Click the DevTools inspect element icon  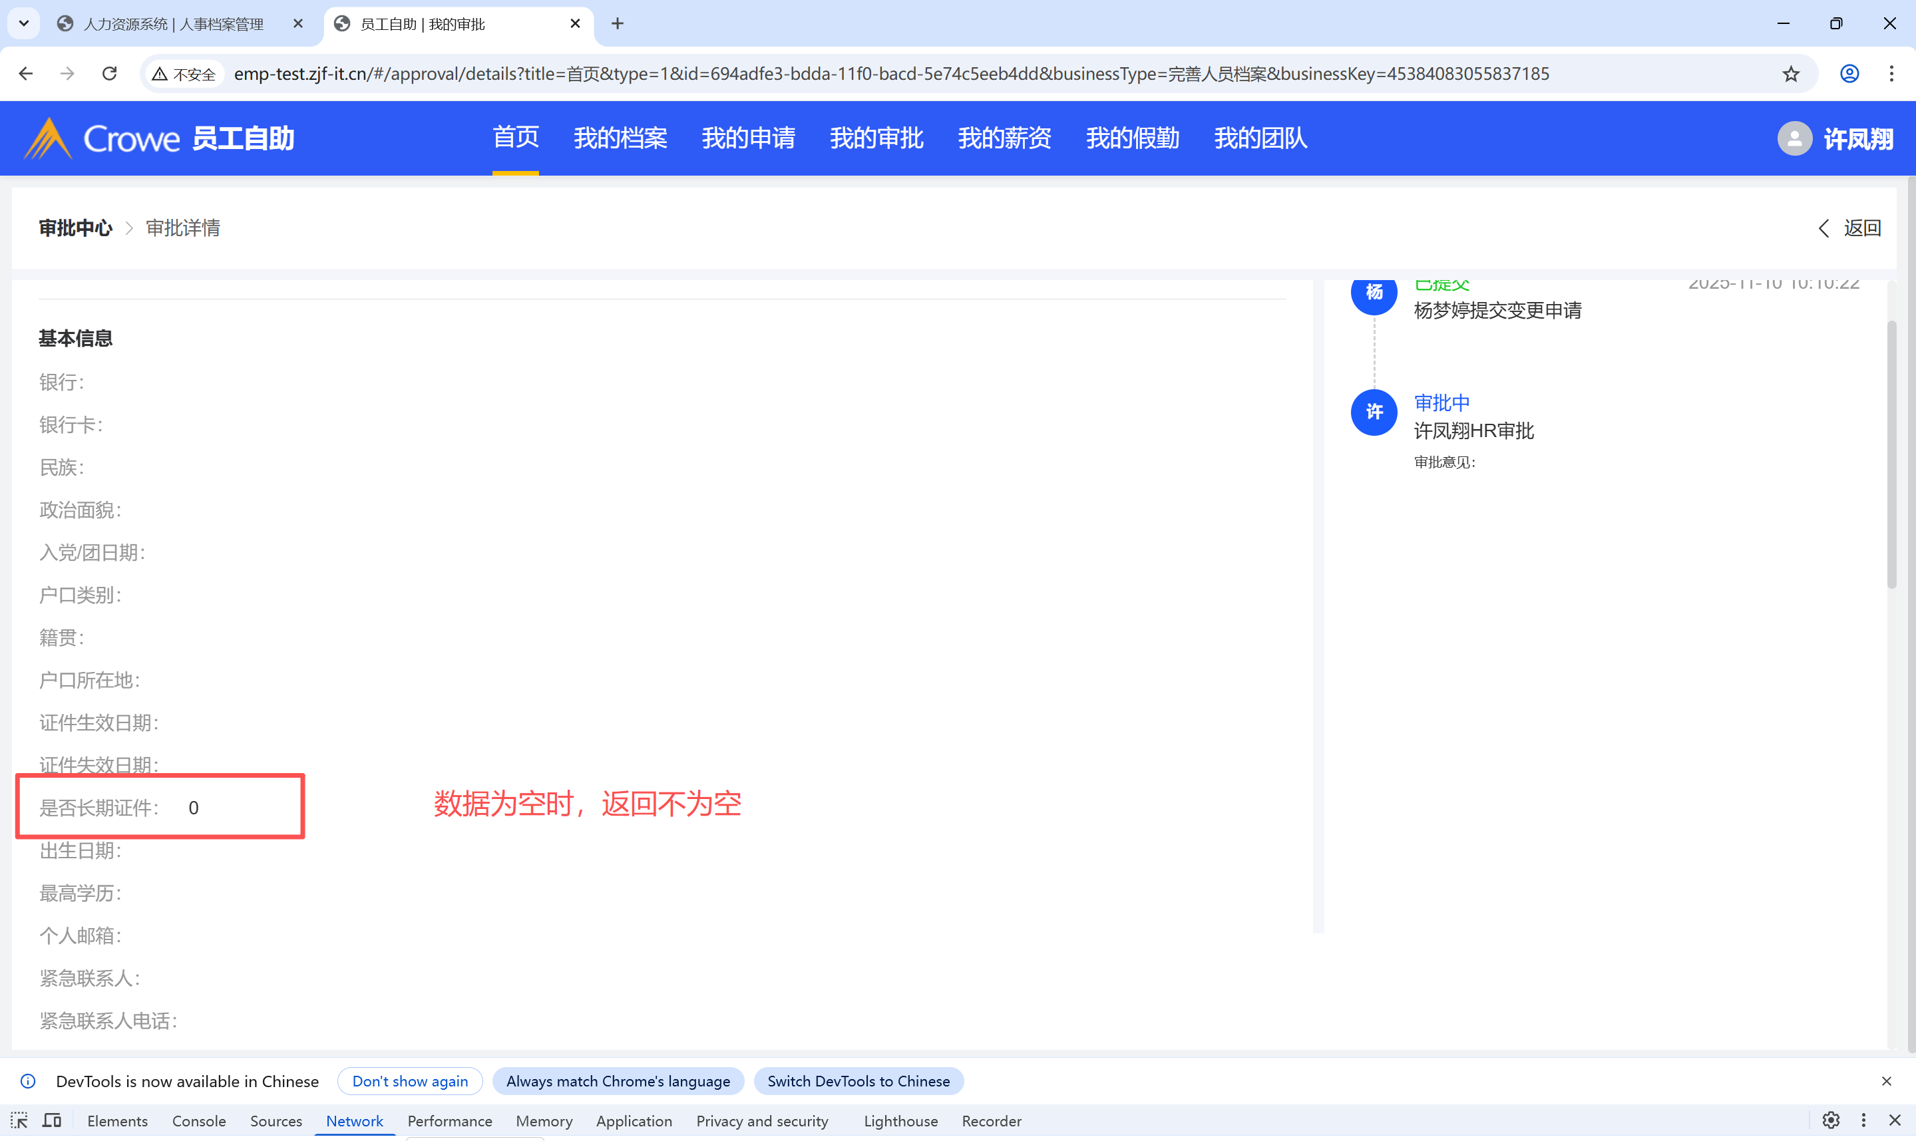coord(19,1120)
